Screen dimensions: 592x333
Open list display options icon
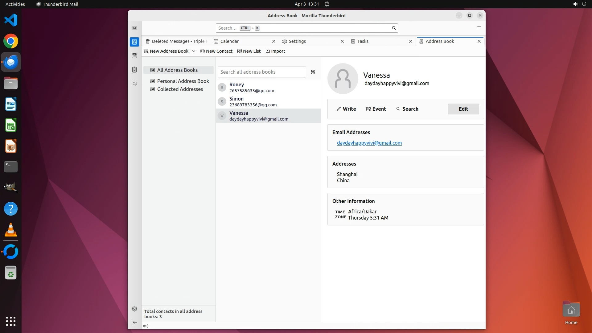pos(313,72)
